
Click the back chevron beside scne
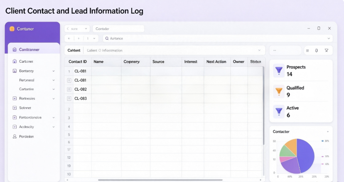pyautogui.click(x=68, y=29)
